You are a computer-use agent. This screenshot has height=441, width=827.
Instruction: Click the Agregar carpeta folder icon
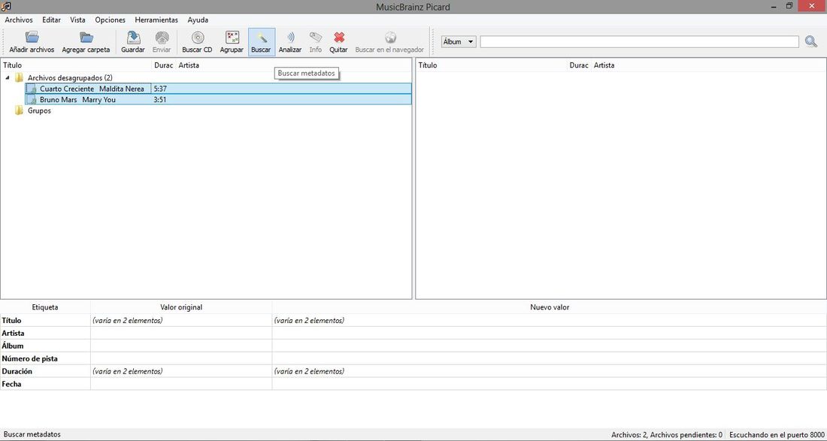click(86, 38)
